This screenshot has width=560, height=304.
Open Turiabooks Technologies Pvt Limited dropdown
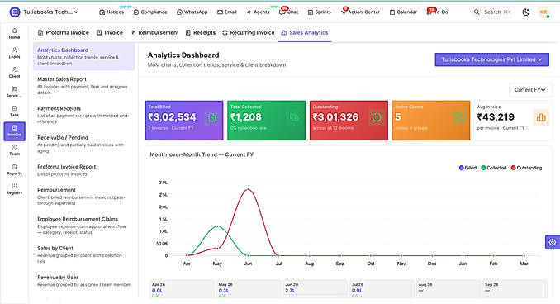491,59
